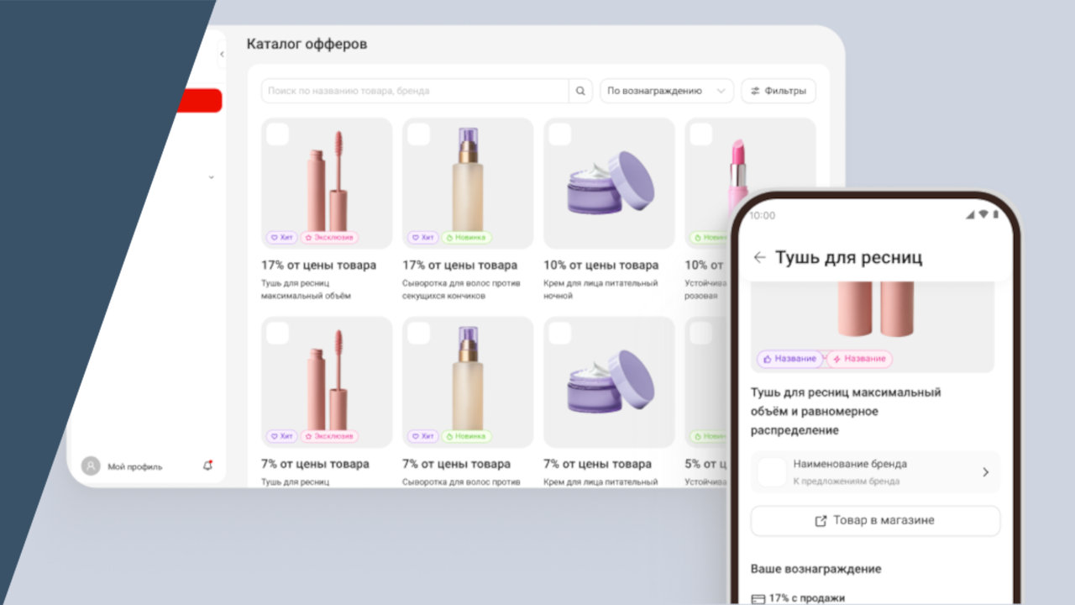
Task: Select the red highlighted sidebar menu item
Action: pos(200,101)
